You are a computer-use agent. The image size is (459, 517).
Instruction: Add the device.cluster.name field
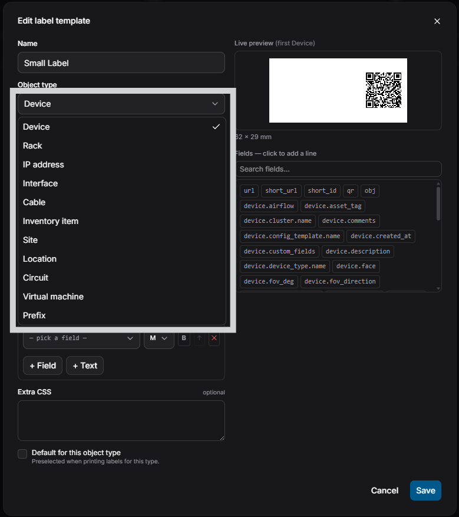coord(278,221)
